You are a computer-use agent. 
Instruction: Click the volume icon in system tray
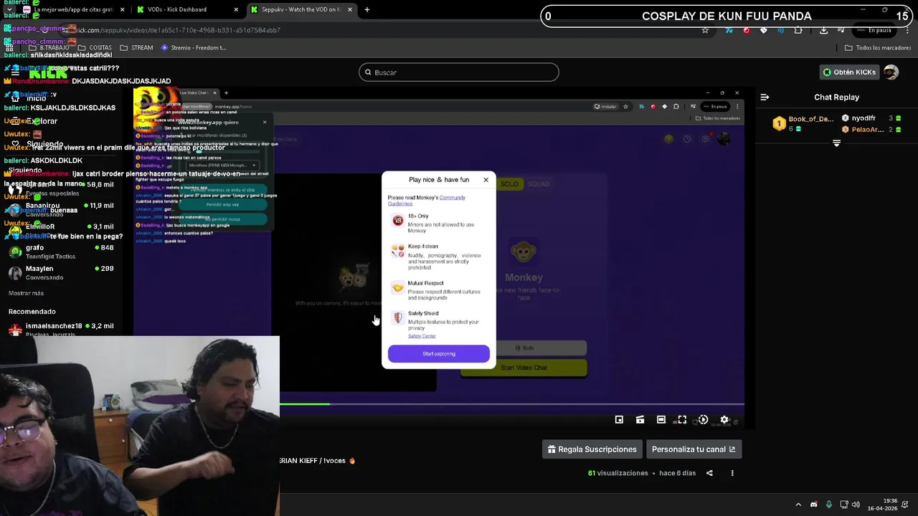coord(856,505)
